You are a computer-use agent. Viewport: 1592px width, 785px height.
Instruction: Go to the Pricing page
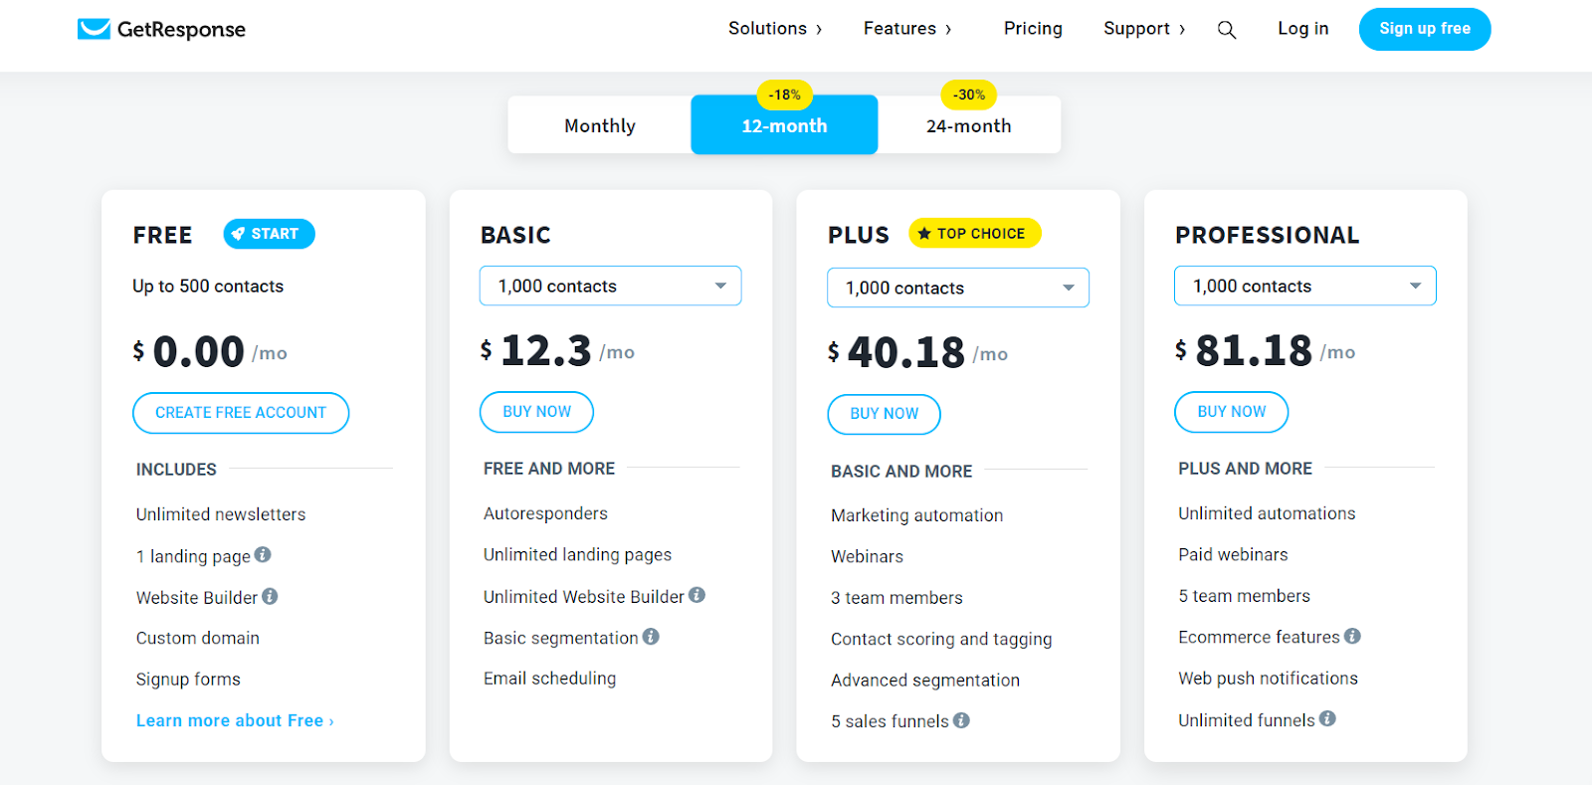point(1033,29)
